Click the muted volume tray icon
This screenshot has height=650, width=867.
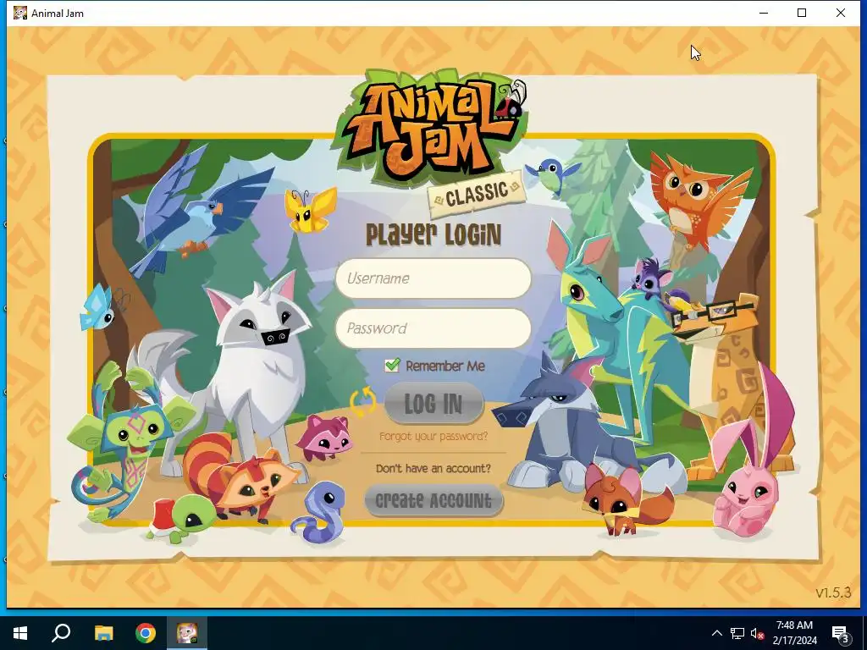757,633
